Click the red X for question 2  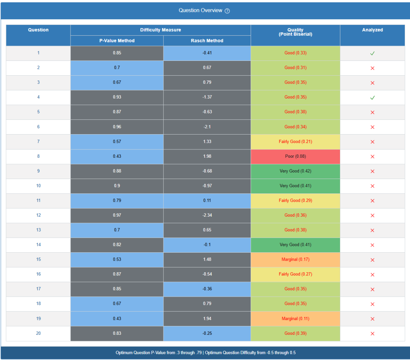tap(372, 68)
